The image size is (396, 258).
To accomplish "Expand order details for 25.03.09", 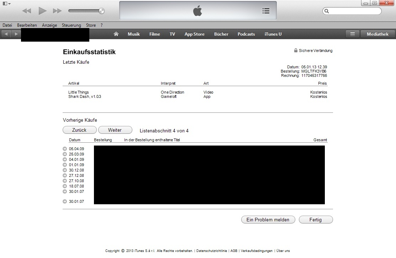I will (65, 154).
